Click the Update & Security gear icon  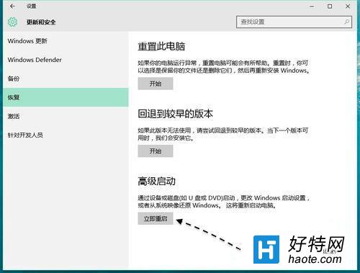click(12, 22)
